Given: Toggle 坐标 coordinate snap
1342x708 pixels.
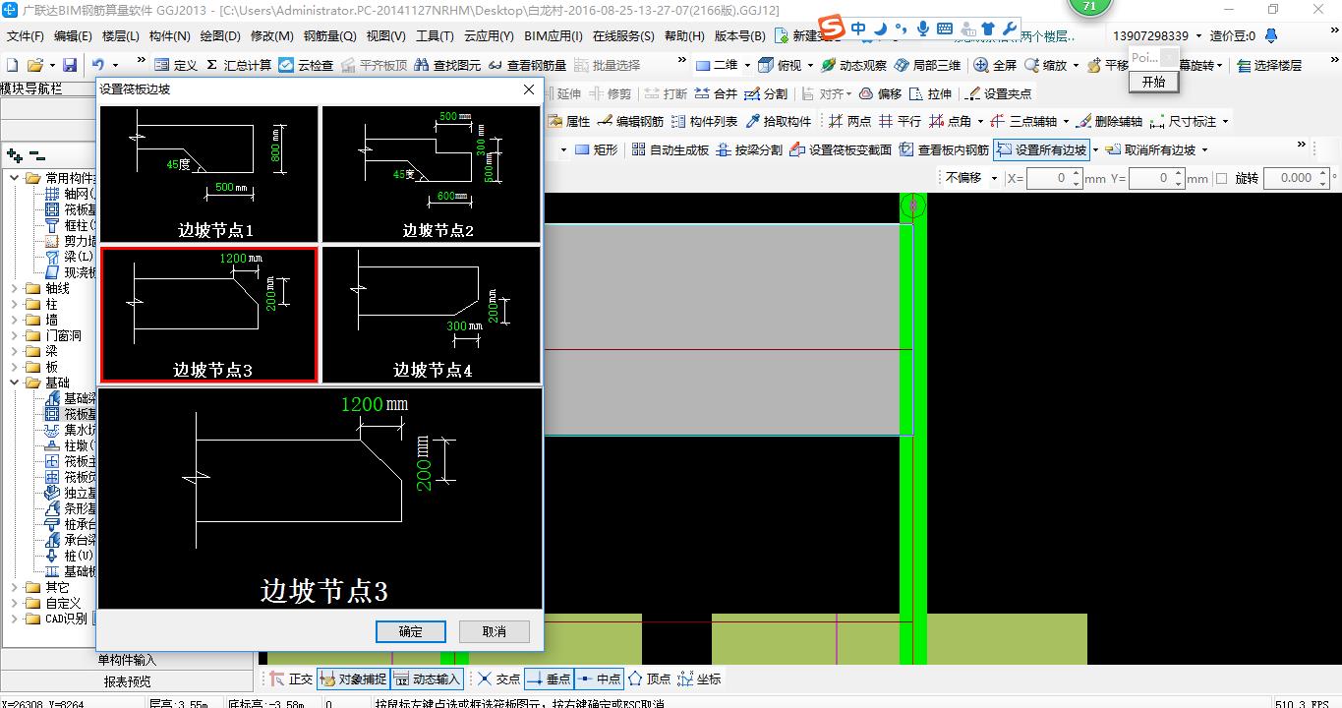Looking at the screenshot, I should (699, 678).
